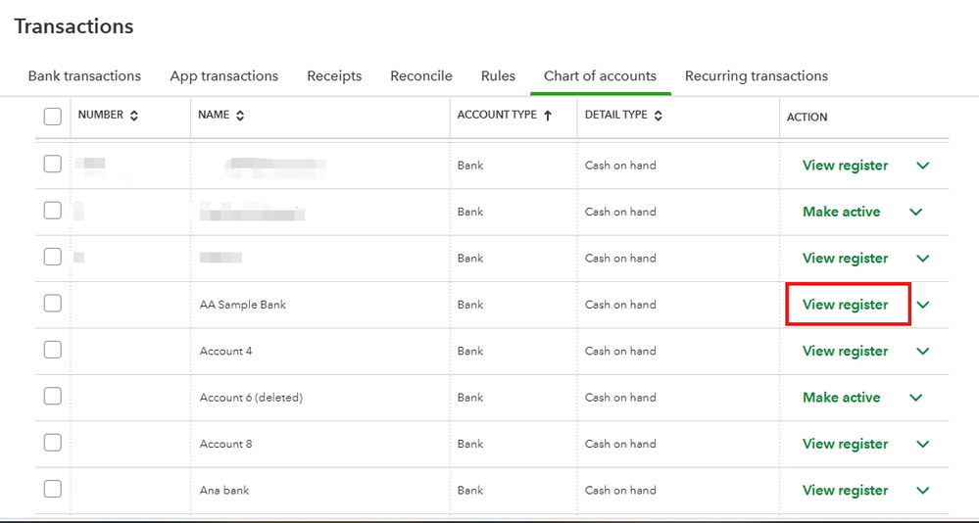Check the AA Sample Bank row checkbox

coord(53,304)
